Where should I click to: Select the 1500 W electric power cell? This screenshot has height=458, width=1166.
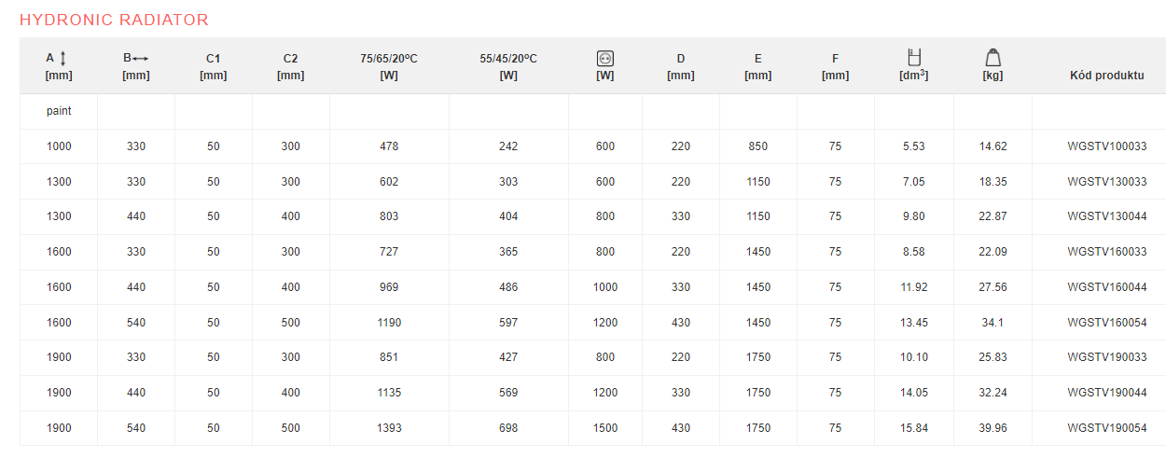(605, 428)
